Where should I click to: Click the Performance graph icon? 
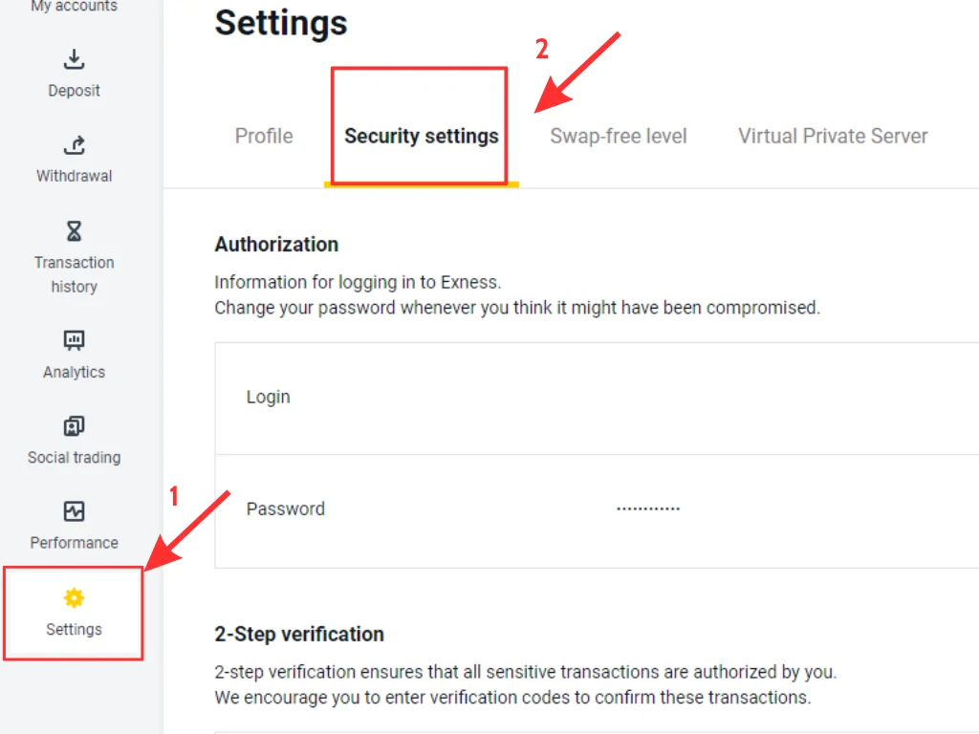pos(74,511)
